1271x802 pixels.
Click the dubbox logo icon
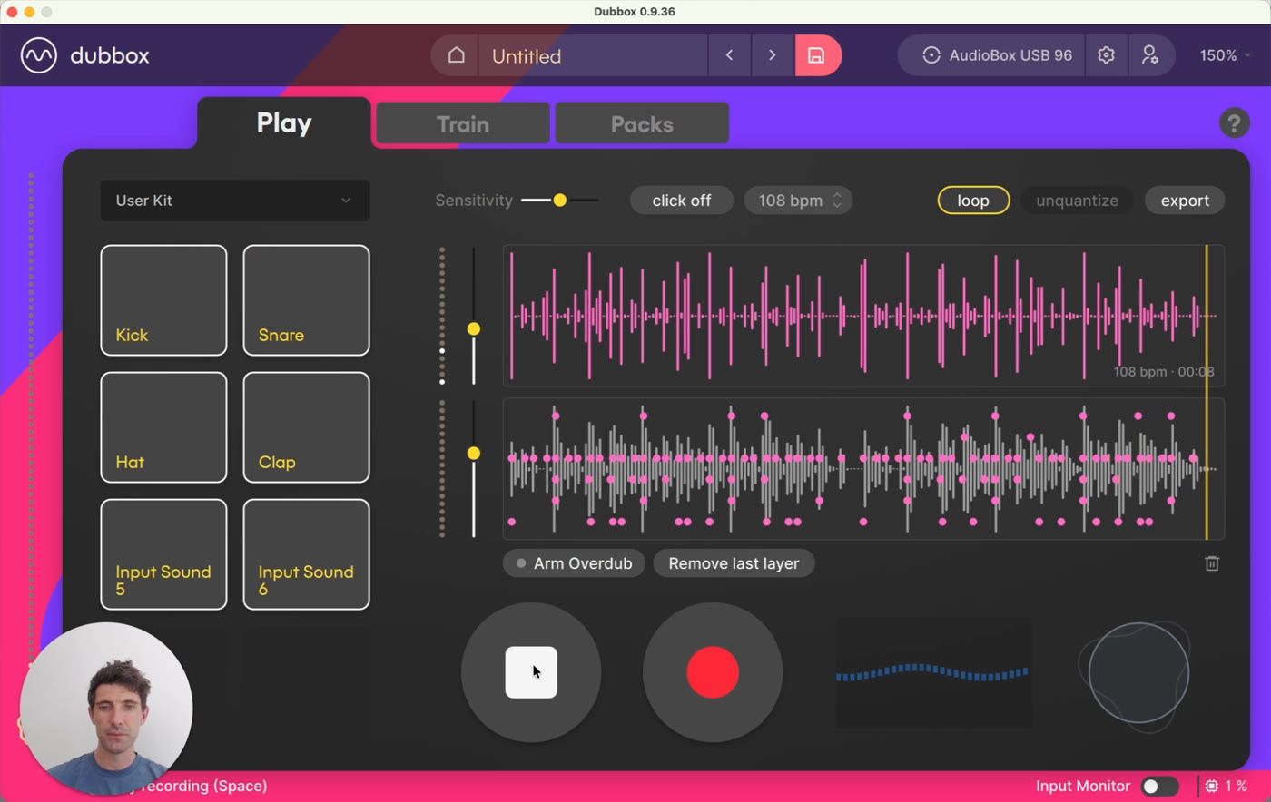point(39,55)
